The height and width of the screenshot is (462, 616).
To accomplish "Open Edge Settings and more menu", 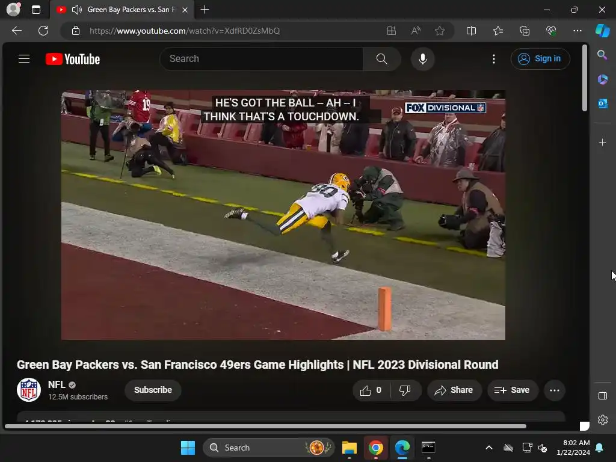I will coord(577,31).
